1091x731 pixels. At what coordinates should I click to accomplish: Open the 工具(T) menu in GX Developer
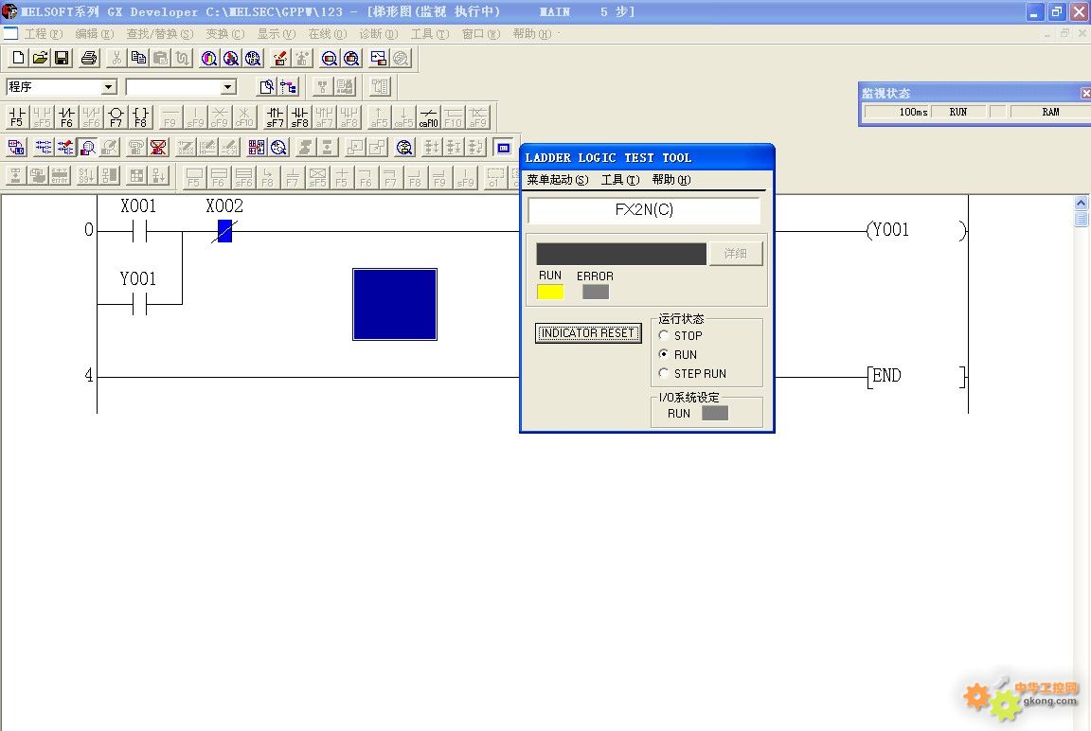[x=430, y=33]
